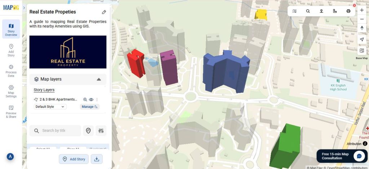Click the MAPOG logo

11,8
